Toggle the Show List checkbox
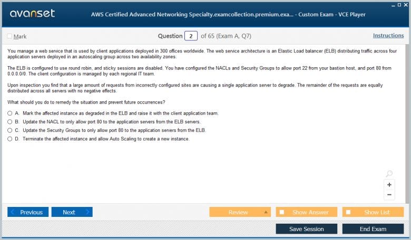This screenshot has width=411, height=240. [x=348, y=212]
